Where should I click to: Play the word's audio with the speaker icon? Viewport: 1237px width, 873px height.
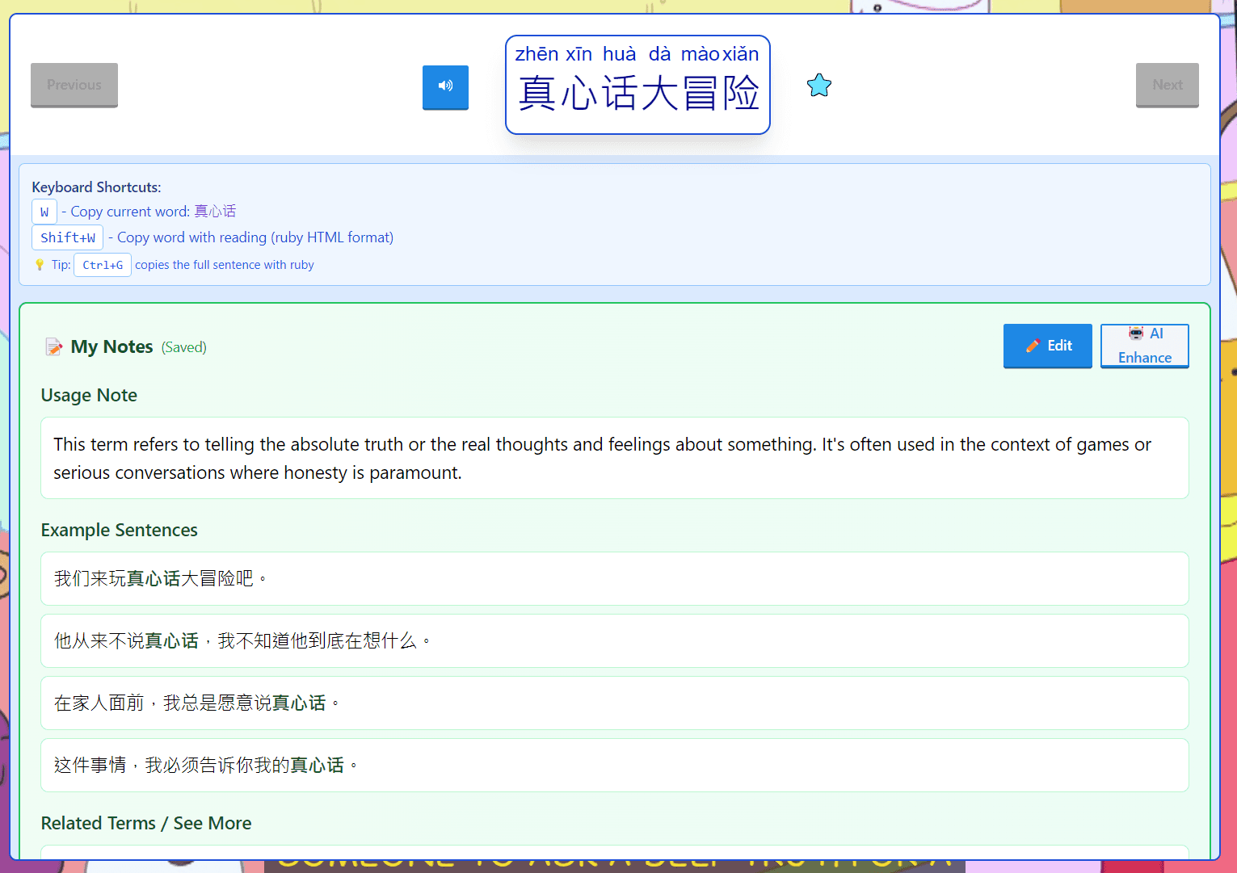(445, 87)
